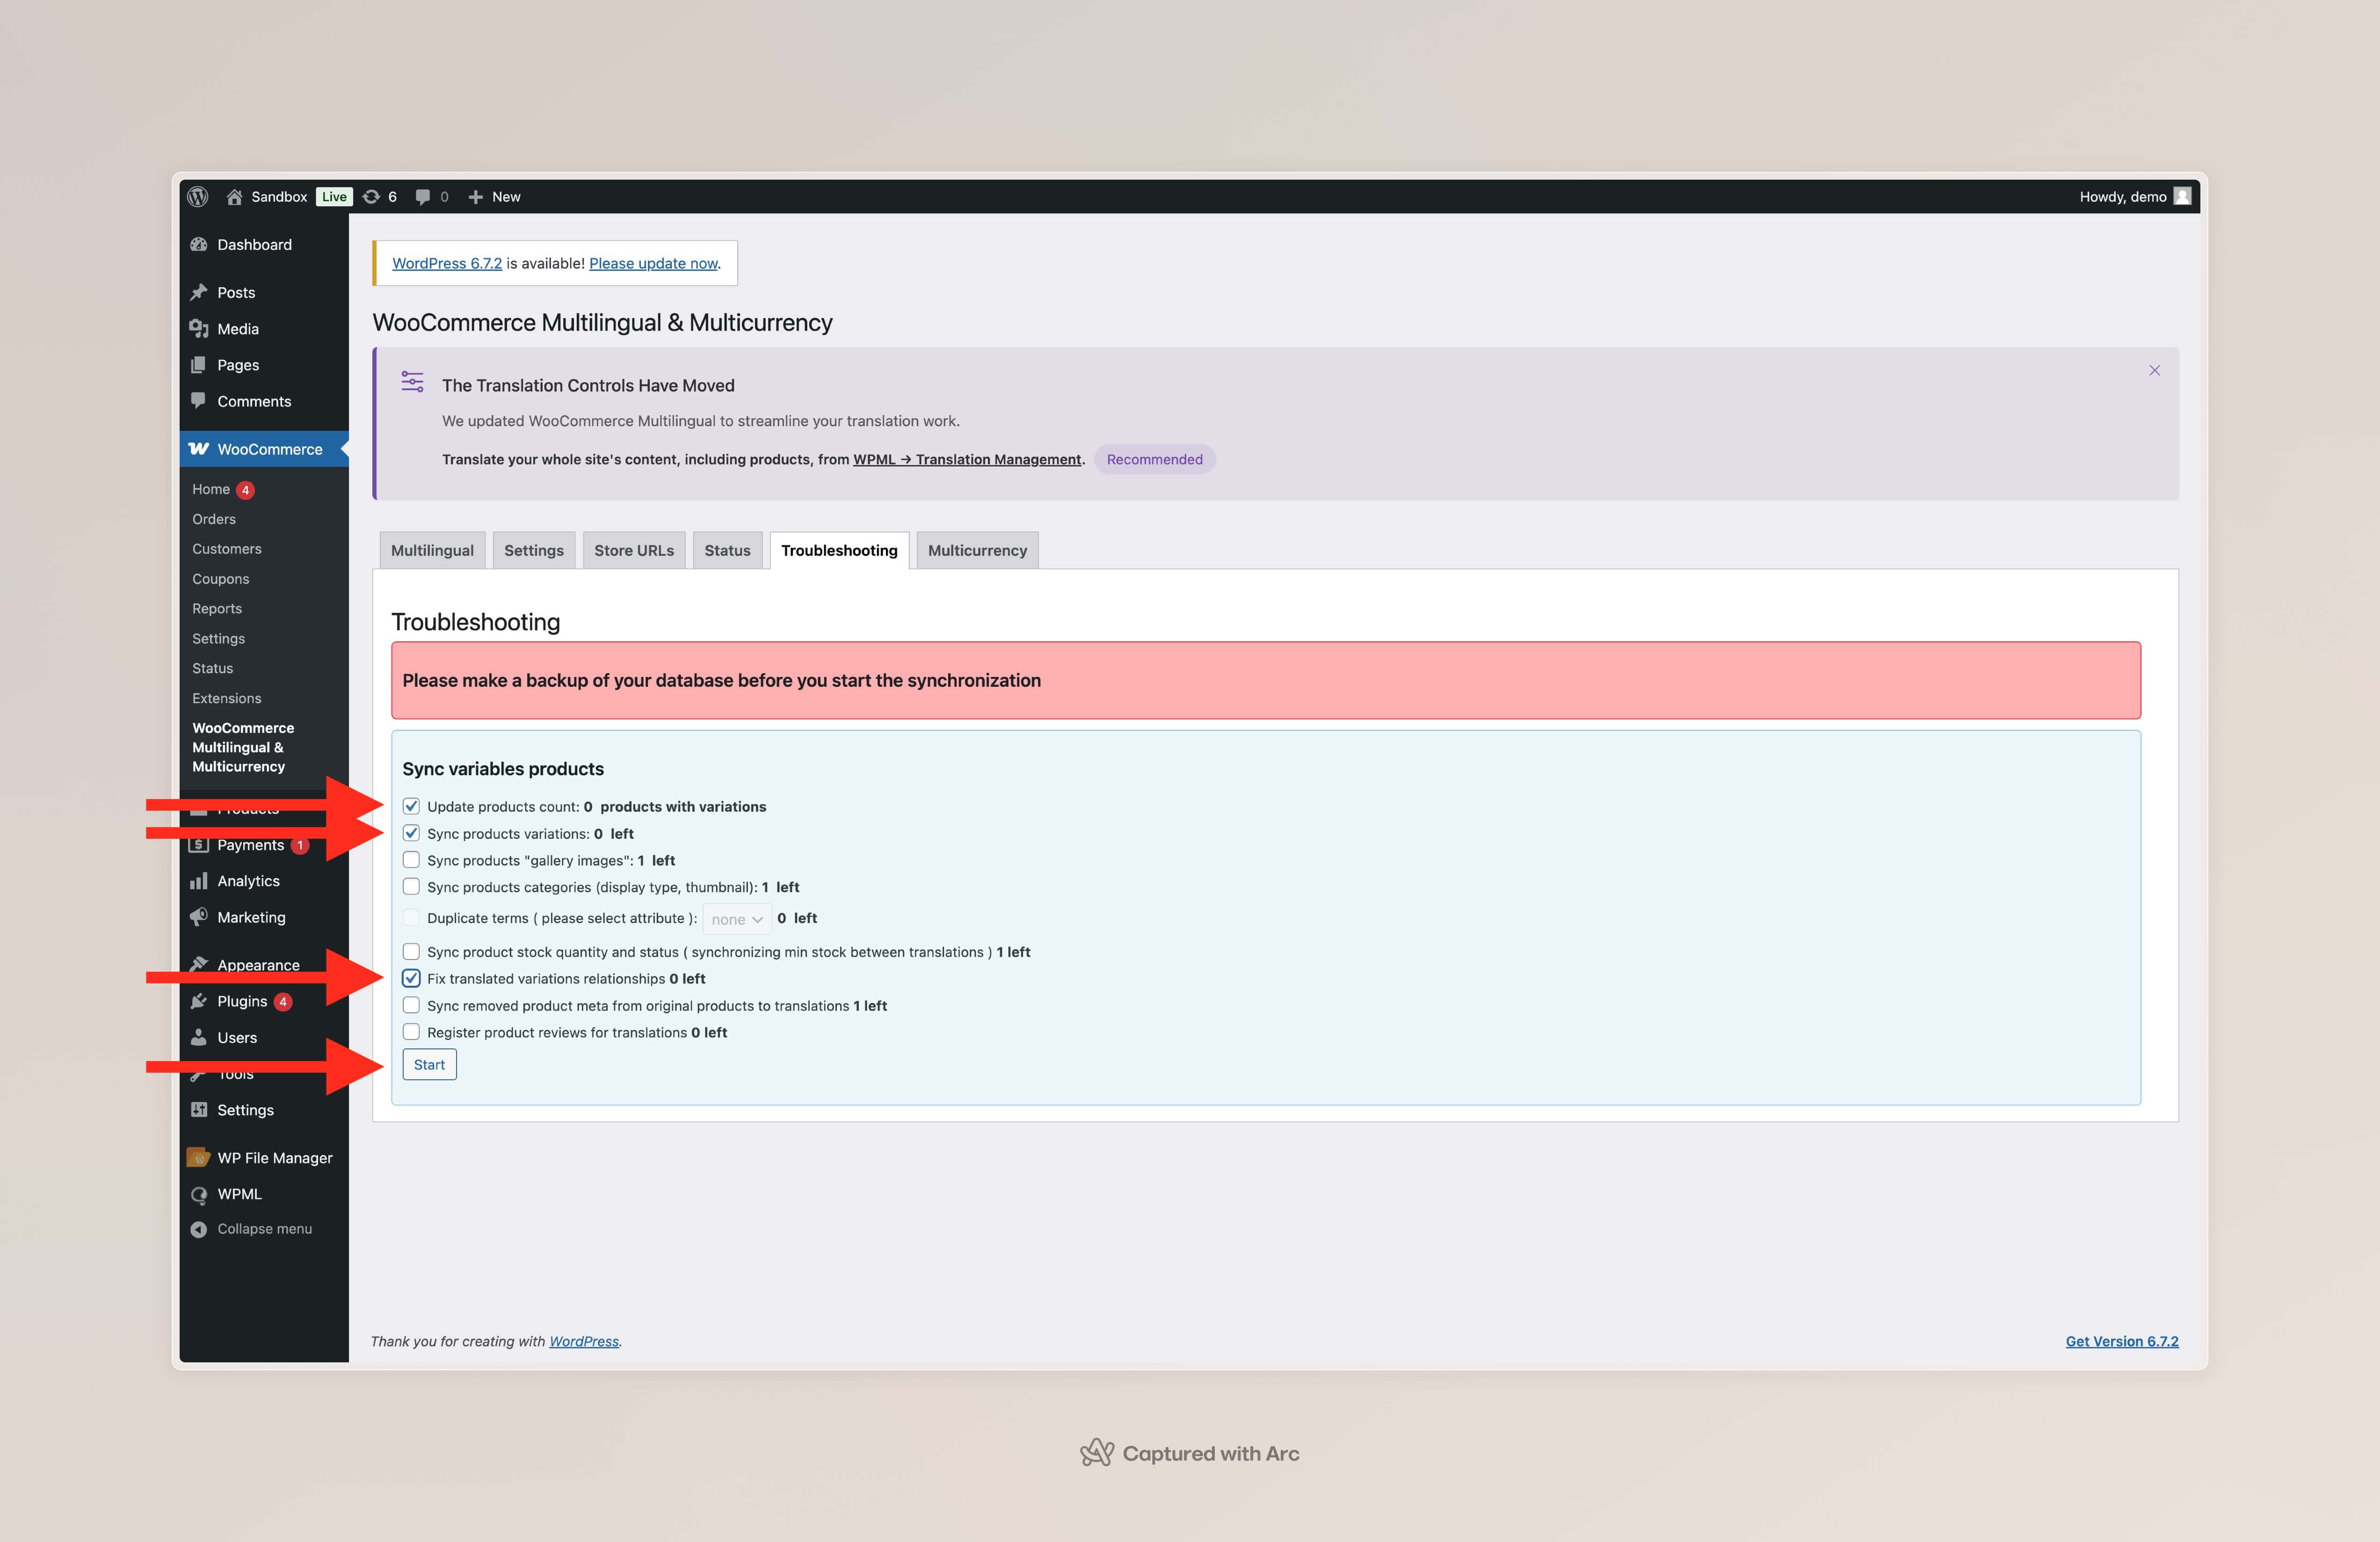Click the WordPress logo icon
Viewport: 2380px width, 1542px height.
point(198,196)
